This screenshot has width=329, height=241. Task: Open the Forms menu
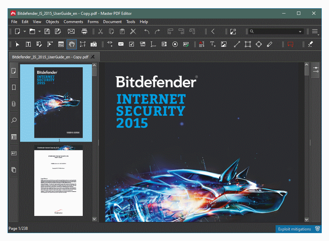pyautogui.click(x=93, y=22)
